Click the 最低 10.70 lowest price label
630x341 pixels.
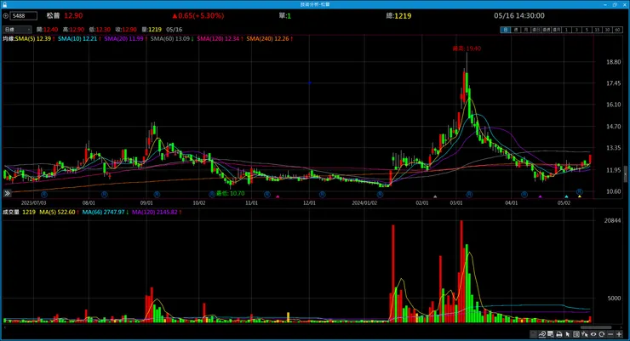coord(230,193)
